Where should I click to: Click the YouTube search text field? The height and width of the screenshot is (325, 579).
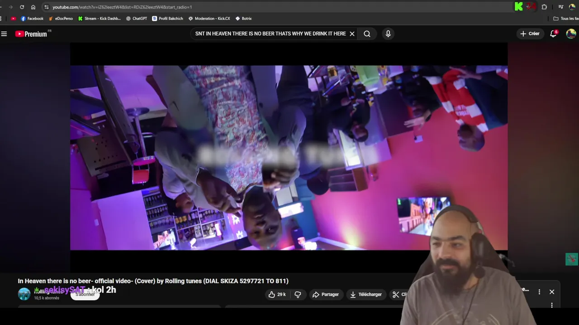(x=270, y=34)
